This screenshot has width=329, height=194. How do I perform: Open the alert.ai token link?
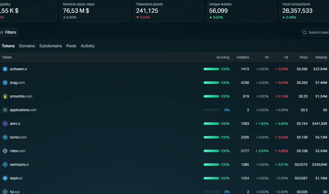click(x=15, y=123)
